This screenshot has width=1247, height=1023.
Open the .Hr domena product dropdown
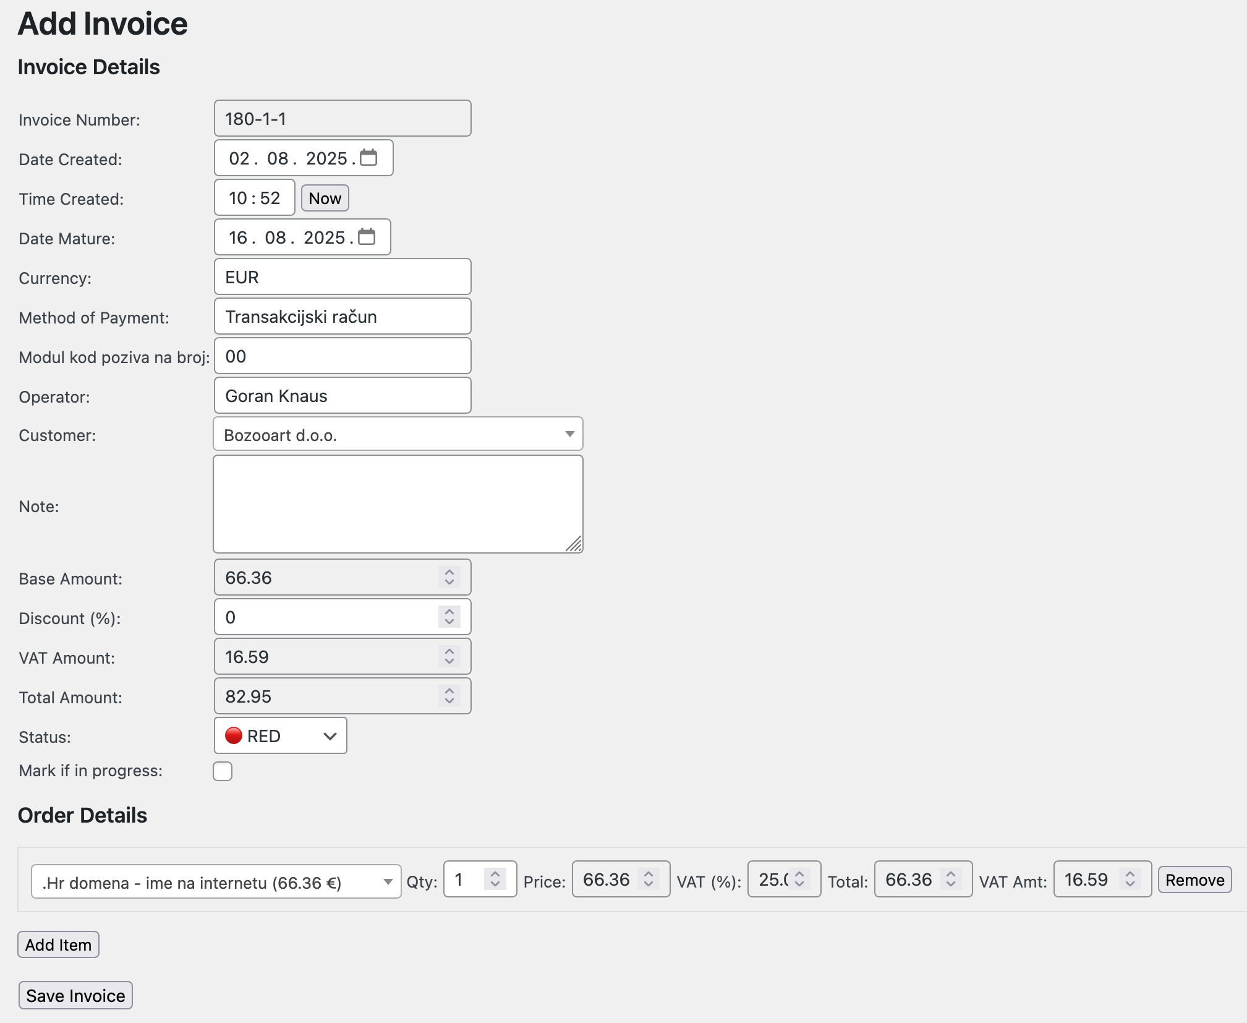pyautogui.click(x=216, y=882)
